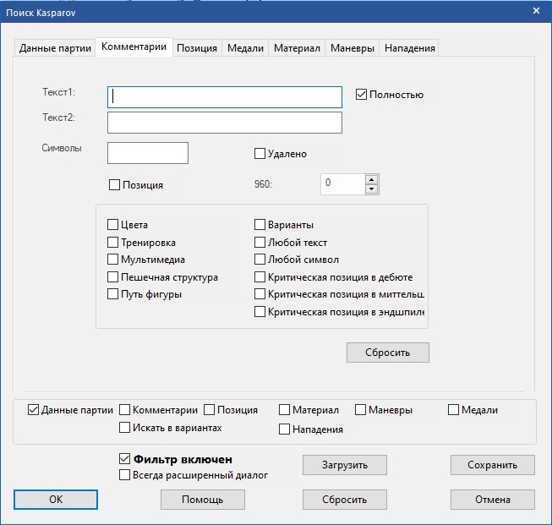This screenshot has width=552, height=525.
Task: Click the Текст2 text field
Action: [x=224, y=123]
